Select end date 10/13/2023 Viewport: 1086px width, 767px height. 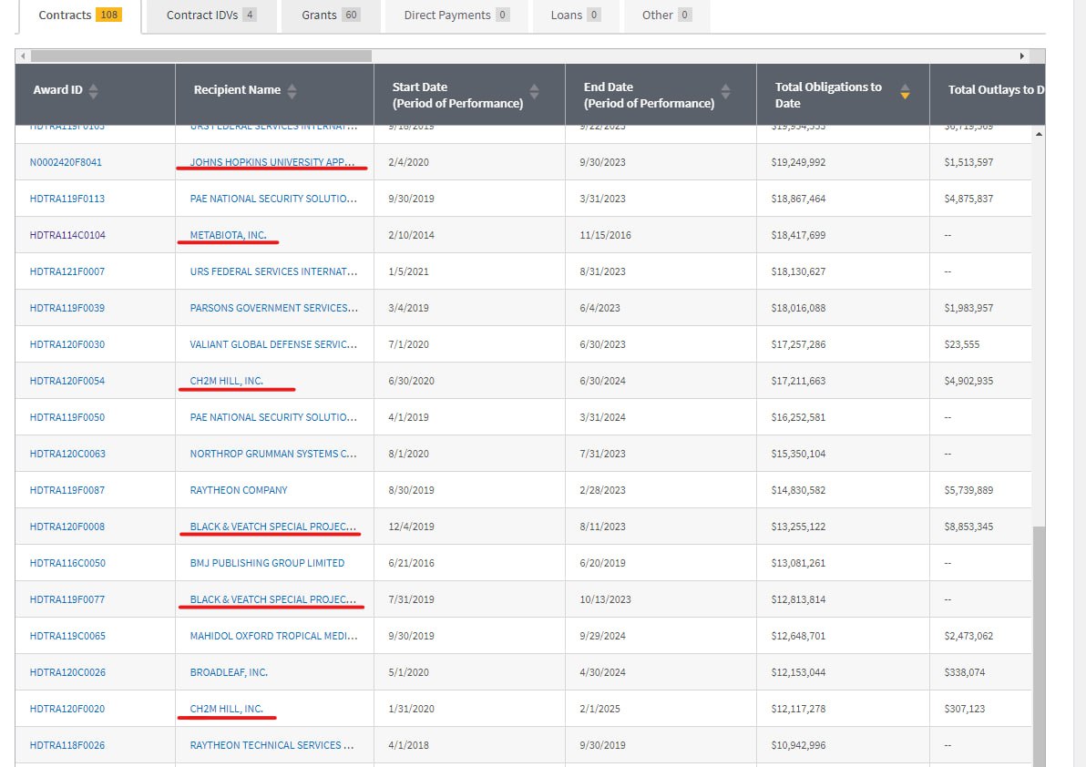(605, 599)
